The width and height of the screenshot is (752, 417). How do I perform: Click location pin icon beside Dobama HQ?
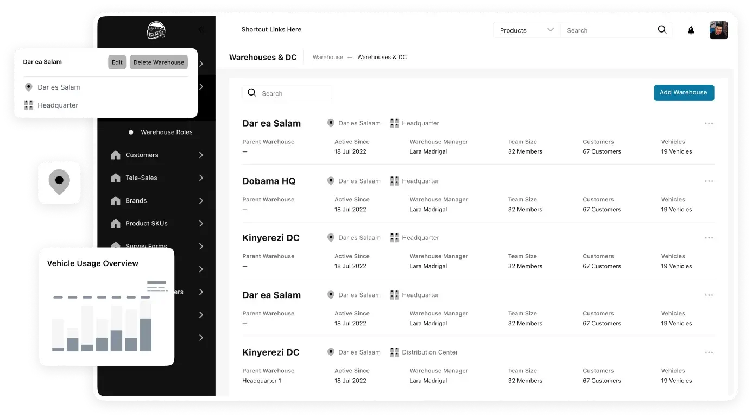coord(331,181)
